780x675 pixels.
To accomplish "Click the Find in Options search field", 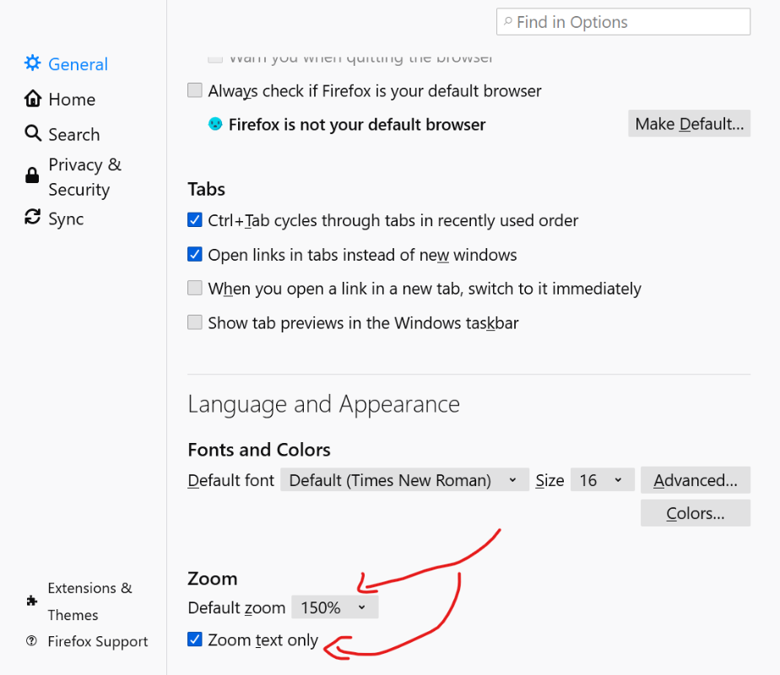I will coord(624,22).
